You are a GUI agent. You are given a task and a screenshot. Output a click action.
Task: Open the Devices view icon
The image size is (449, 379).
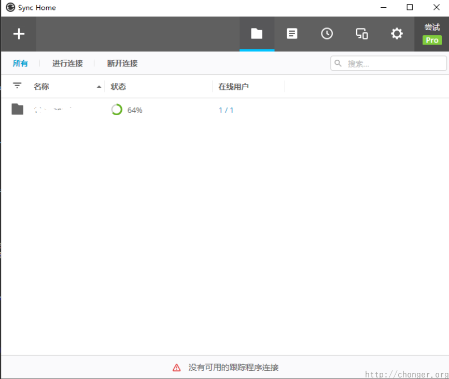pyautogui.click(x=361, y=33)
